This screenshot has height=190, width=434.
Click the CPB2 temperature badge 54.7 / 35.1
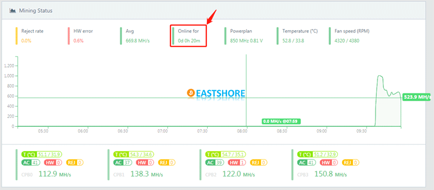[226, 154]
